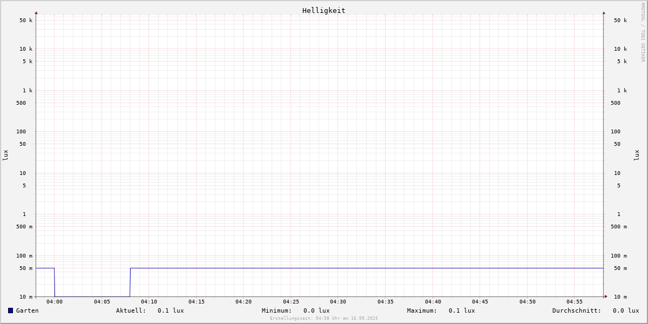Click the Durchschnitt 0.0 lux value
This screenshot has width=648, height=324.
tap(625, 310)
